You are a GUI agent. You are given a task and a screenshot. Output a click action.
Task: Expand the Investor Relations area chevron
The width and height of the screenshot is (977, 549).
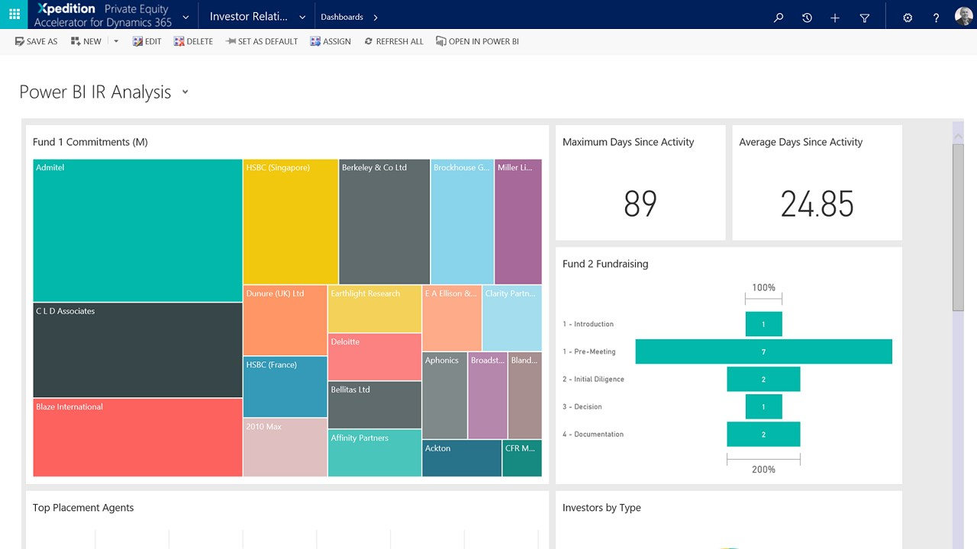302,18
